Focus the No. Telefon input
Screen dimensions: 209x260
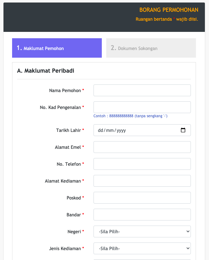coord(142,164)
